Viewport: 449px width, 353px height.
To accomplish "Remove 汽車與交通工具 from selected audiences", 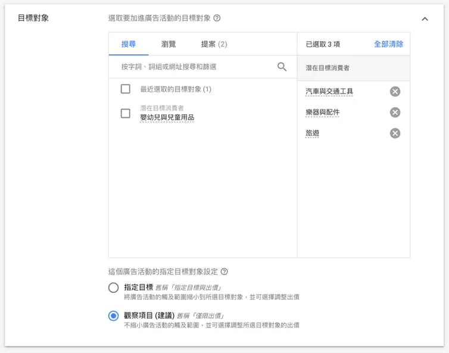I will click(x=395, y=92).
